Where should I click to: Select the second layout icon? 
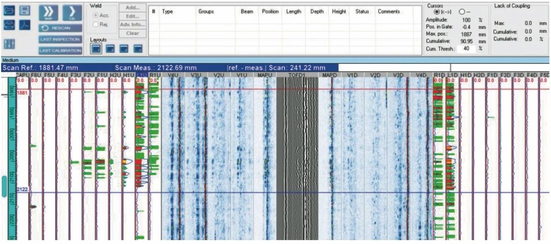[110, 49]
